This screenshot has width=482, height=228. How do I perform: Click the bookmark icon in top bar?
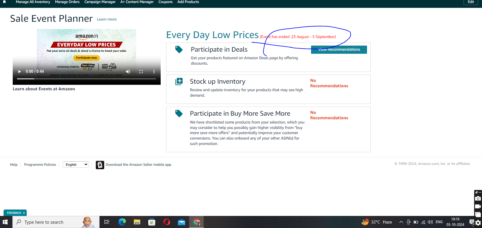(4, 2)
